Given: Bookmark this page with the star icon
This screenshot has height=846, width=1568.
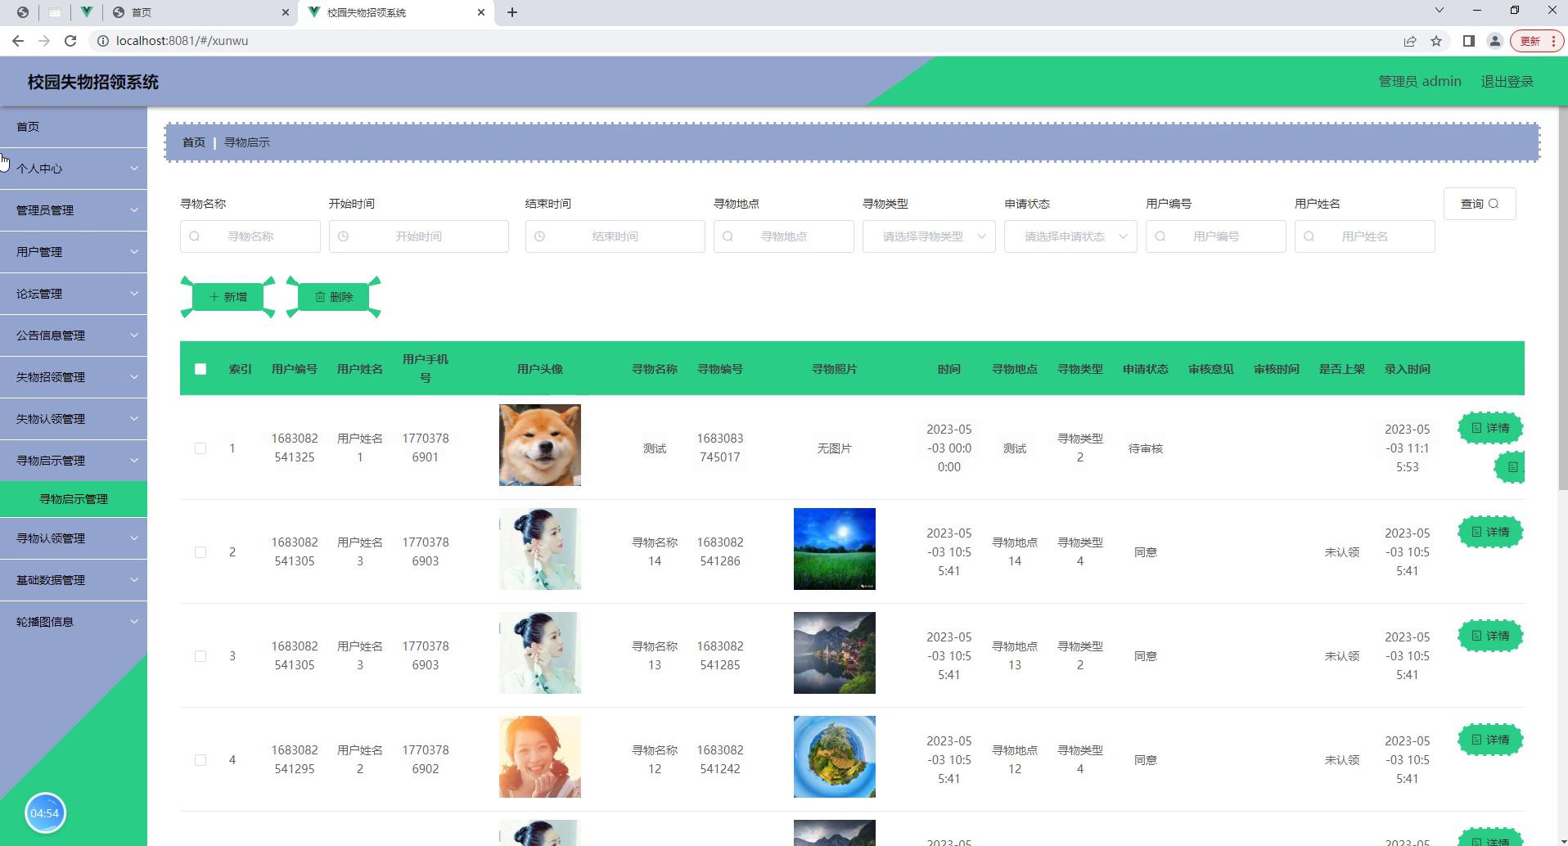Looking at the screenshot, I should tap(1436, 41).
